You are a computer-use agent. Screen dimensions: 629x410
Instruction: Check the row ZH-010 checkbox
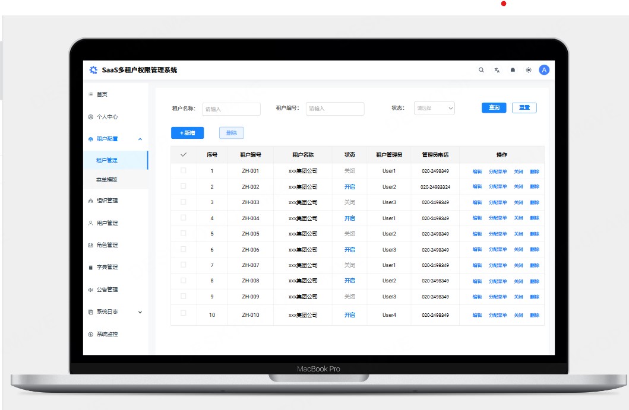click(x=184, y=313)
